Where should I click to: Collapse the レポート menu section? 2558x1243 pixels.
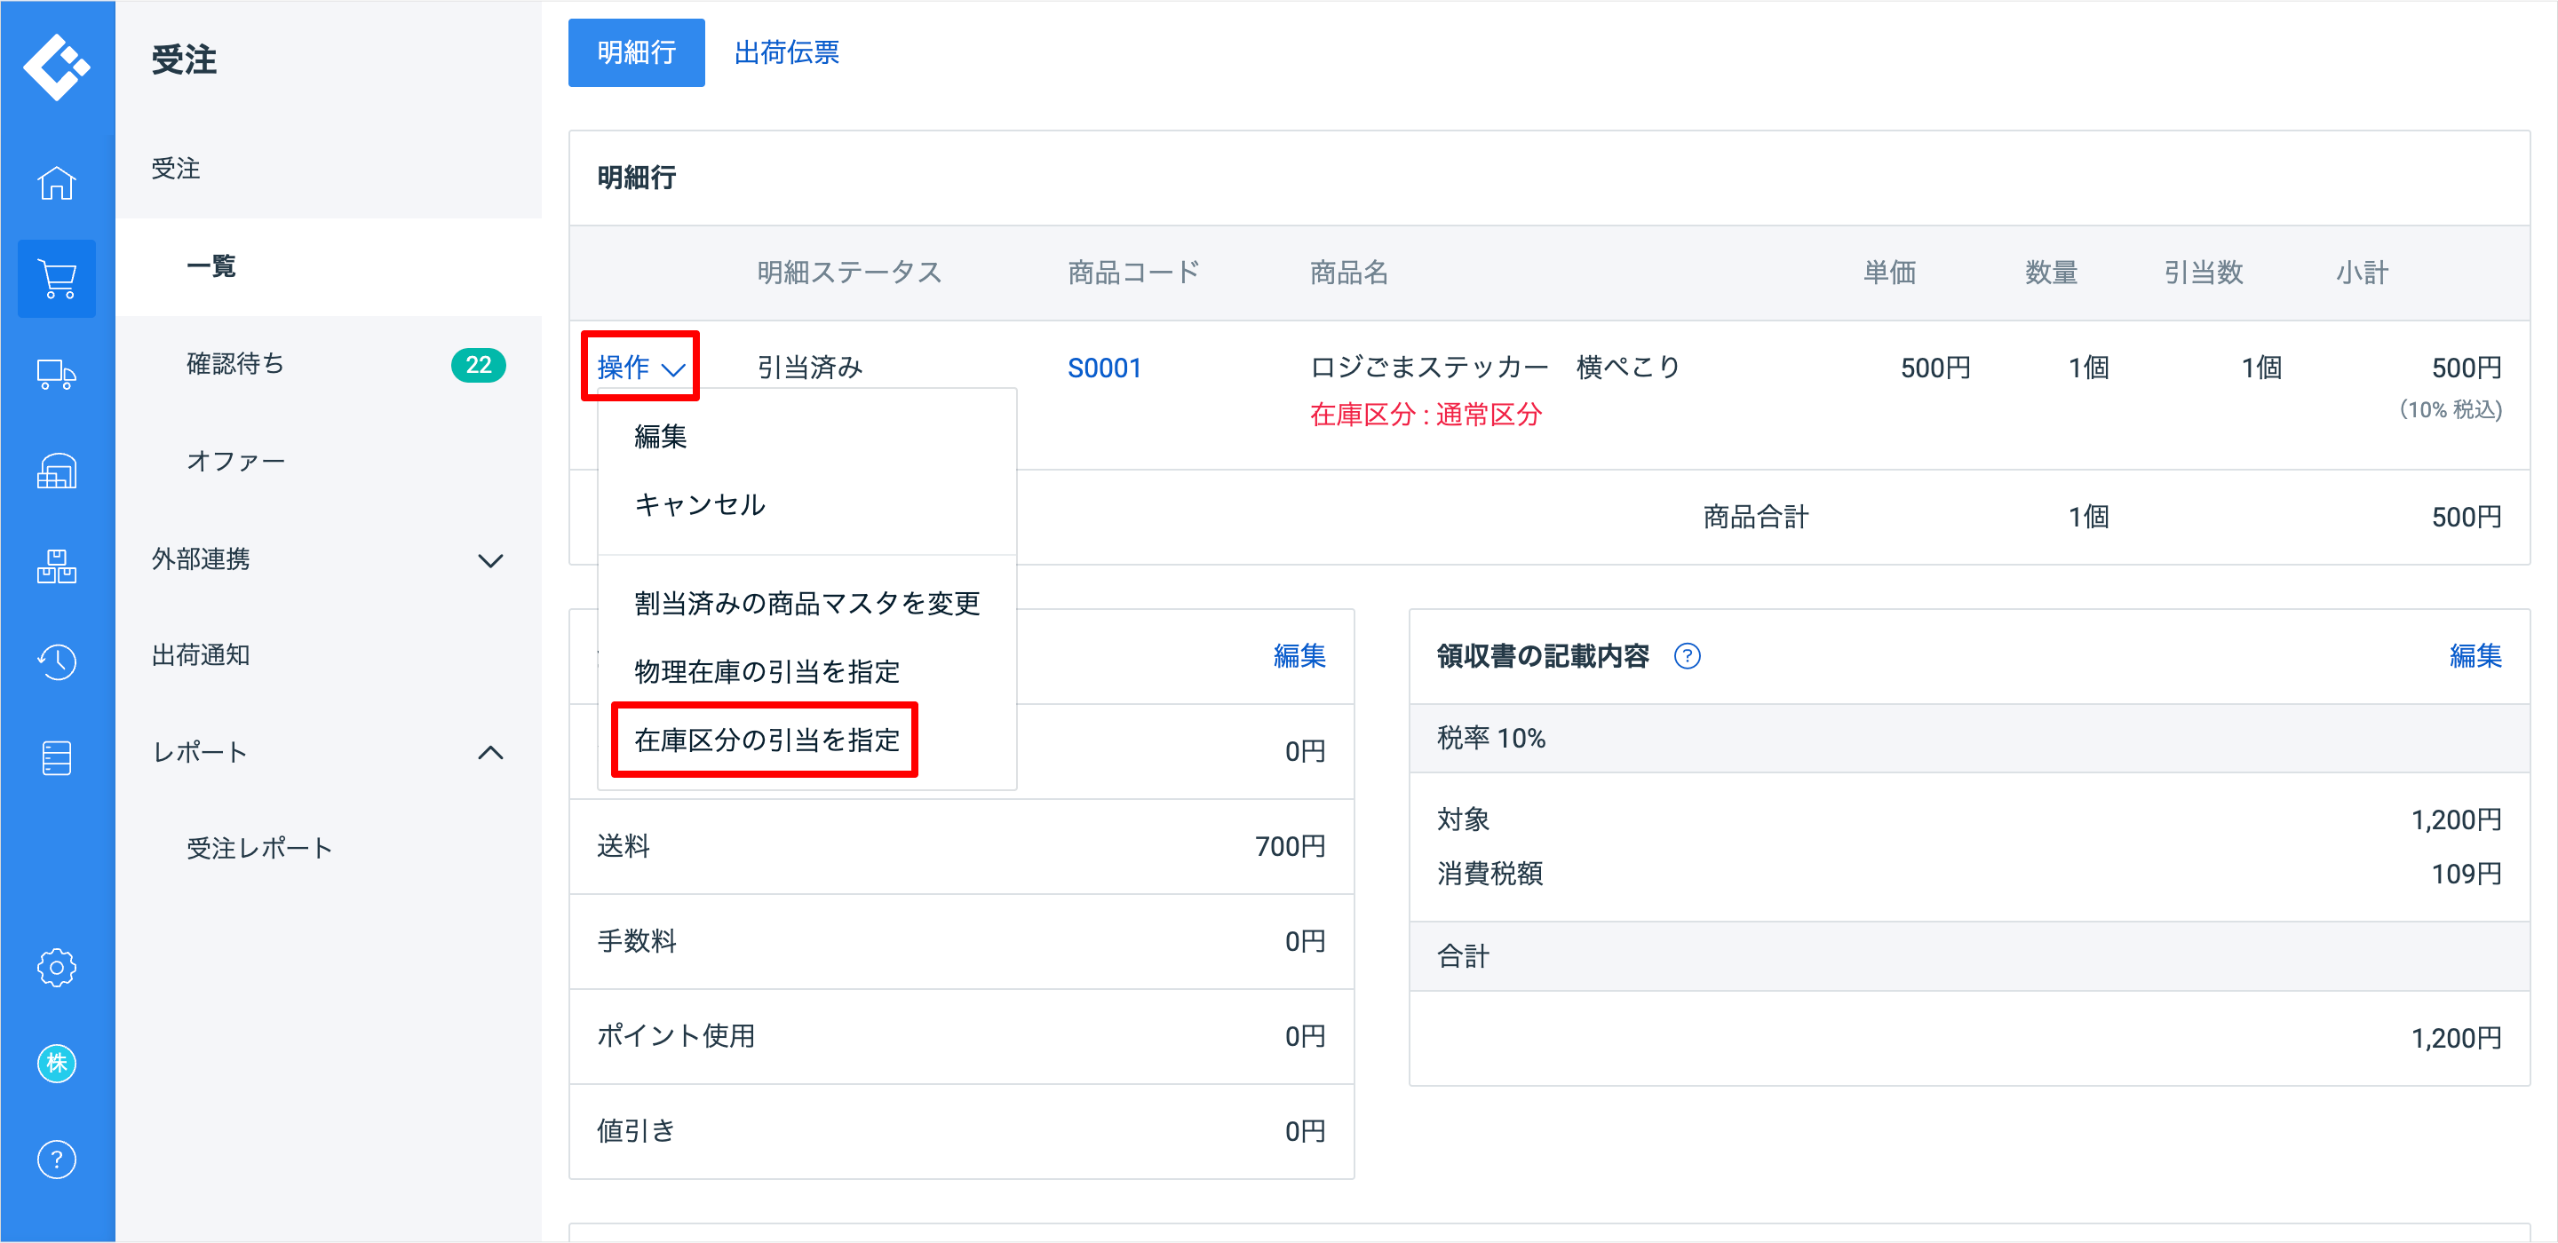pos(489,753)
